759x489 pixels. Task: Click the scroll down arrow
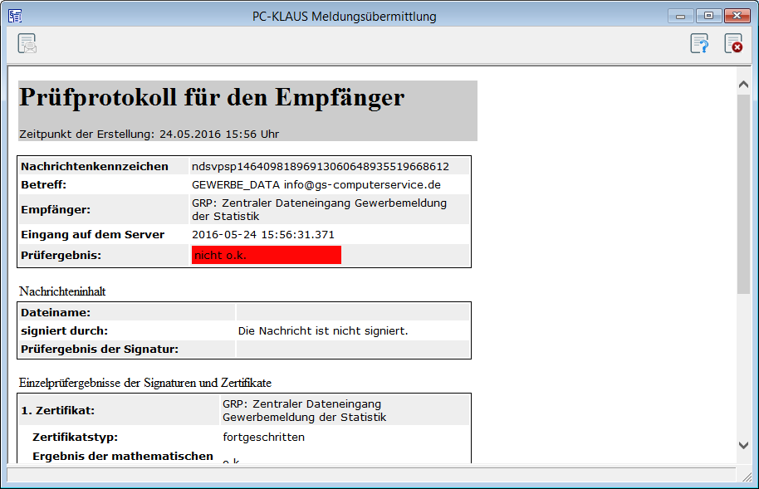pos(743,446)
